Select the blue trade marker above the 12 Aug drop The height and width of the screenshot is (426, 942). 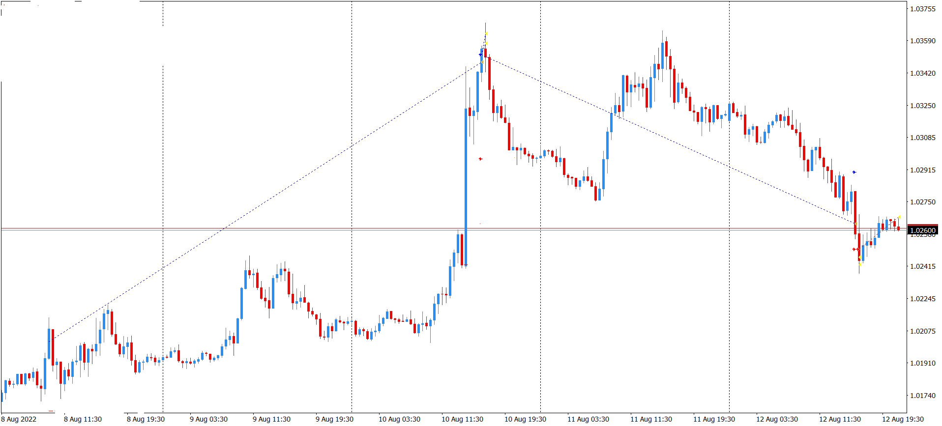[x=854, y=172]
